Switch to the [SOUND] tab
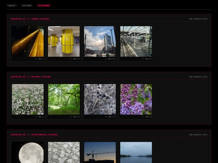Screen dimensions: 218x163 [27, 5]
